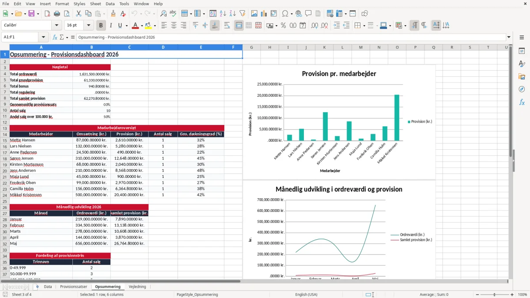Open Find and Replace tool
Screen dimensions: 530x298
pyautogui.click(x=163, y=14)
